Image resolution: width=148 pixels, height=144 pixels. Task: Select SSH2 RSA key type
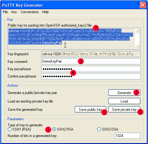click(63, 129)
